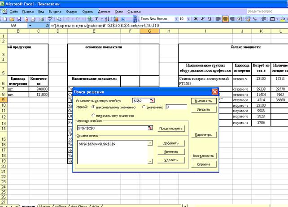Select constraint $K$6:$K$9<=$L$6:$L$9
The image size is (288, 207).
coord(97,144)
